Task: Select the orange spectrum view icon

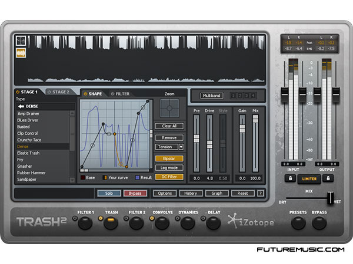Action: tap(21, 53)
